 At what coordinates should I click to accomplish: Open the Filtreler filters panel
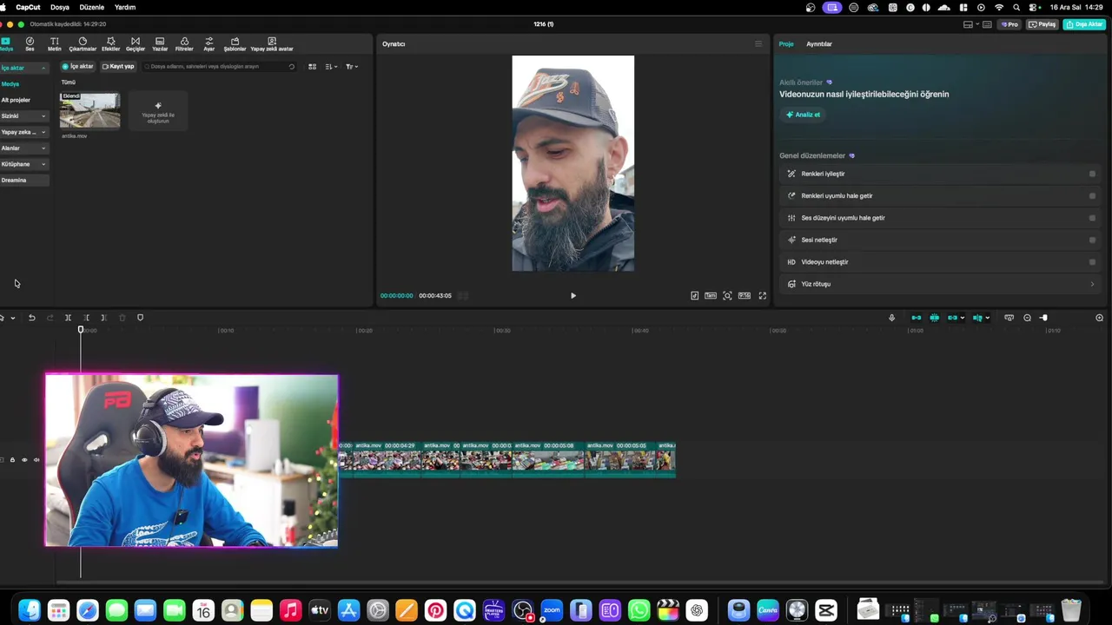click(184, 43)
